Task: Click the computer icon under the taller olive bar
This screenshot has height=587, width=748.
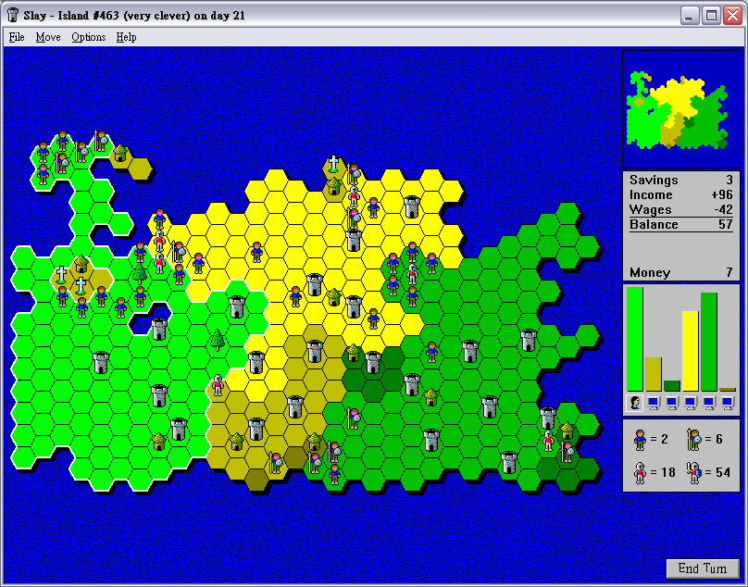Action: [x=653, y=403]
